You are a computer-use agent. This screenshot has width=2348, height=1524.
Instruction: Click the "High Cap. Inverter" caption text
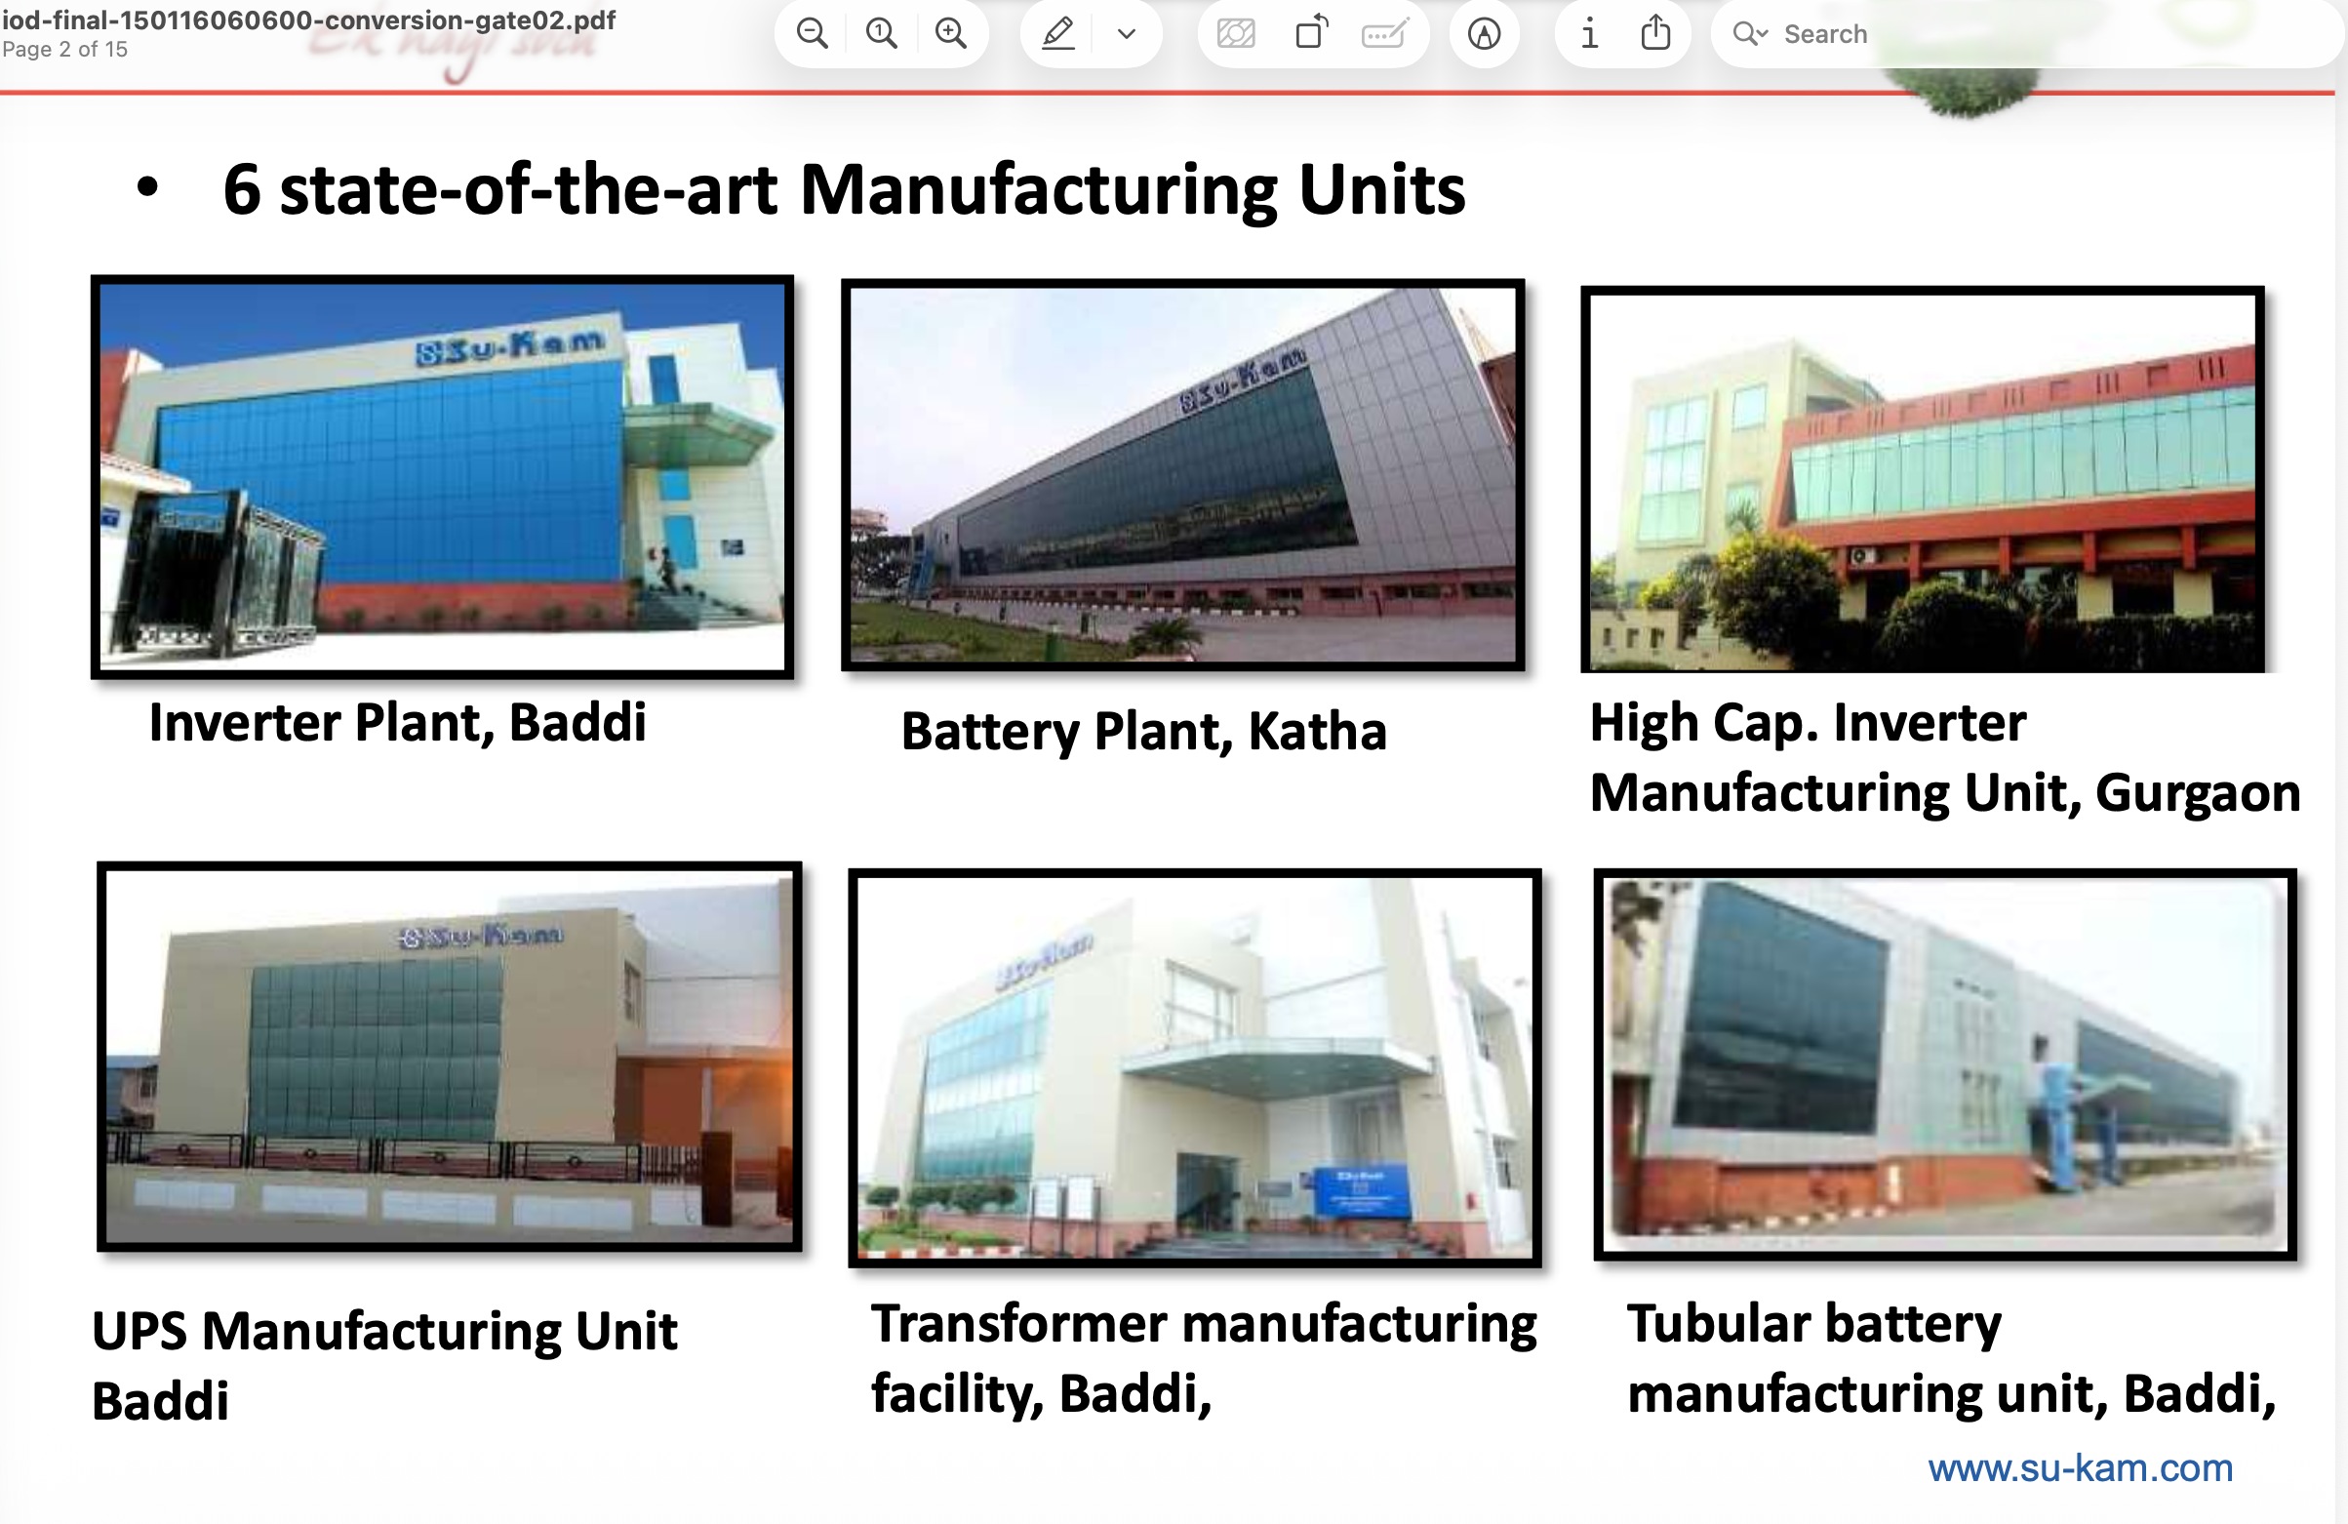pyautogui.click(x=1809, y=723)
